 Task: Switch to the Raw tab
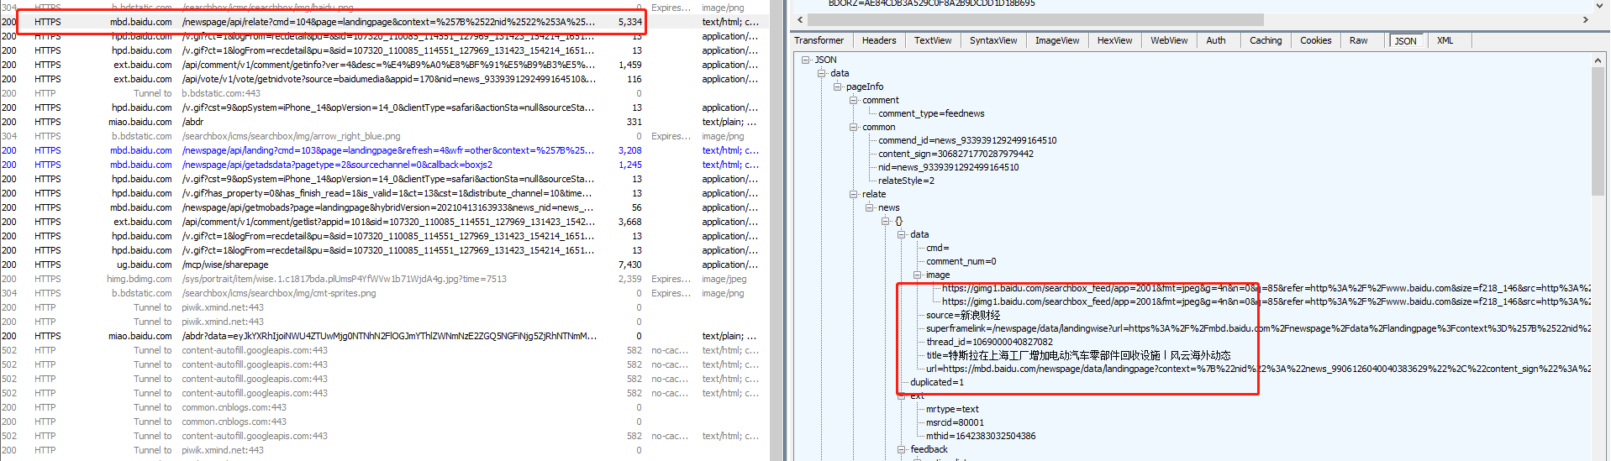click(x=1358, y=40)
